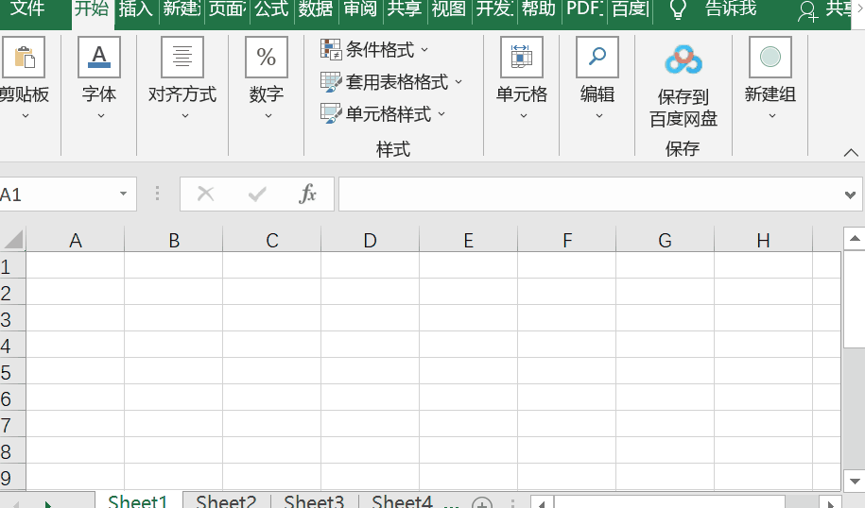Select row 7 header
Viewport: 865px width, 508px height.
pos(12,425)
